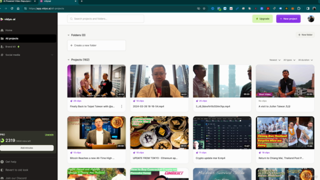Collapse the Projects section
This screenshot has height=180, width=320.
(x=68, y=60)
